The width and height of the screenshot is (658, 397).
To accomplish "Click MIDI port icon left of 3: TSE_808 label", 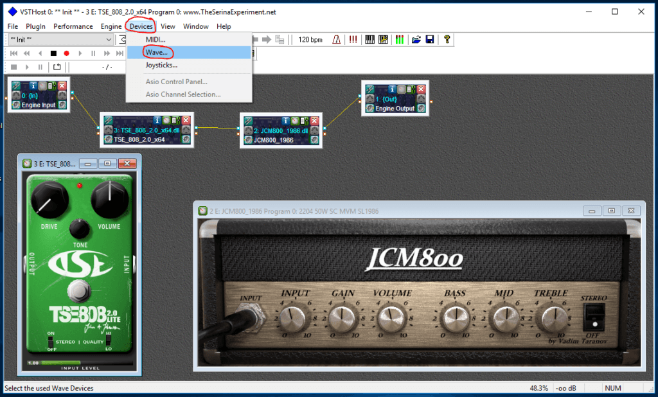I will pos(108,130).
